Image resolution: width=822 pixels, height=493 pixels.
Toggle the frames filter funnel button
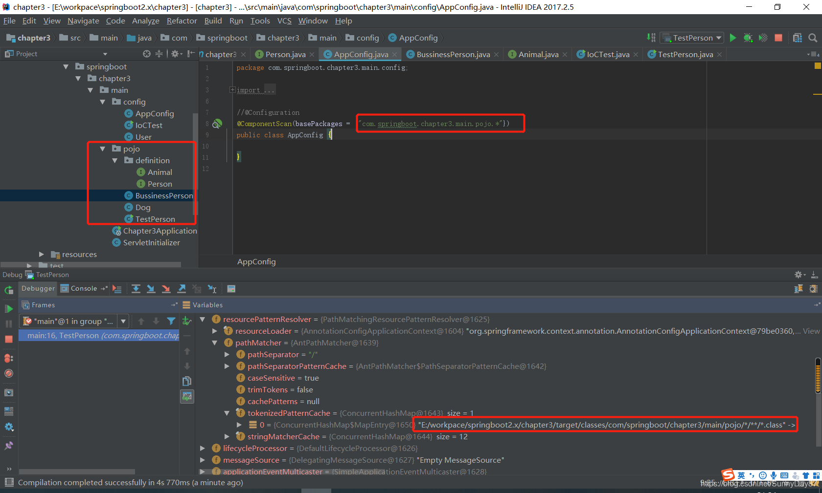[x=171, y=321]
